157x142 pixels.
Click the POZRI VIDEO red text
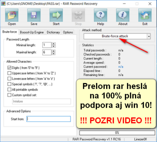pos(116,120)
